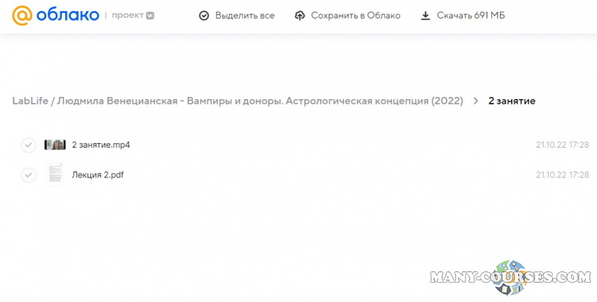Tick the checkbox for Лекция 2.pdf
The height and width of the screenshot is (302, 597).
coord(28,174)
